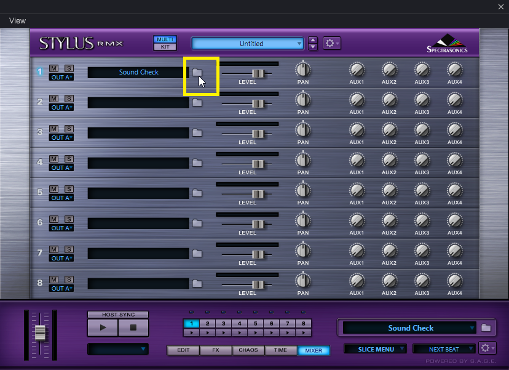This screenshot has height=370, width=509.
Task: Open the folder browser for part 6
Action: pyautogui.click(x=197, y=223)
